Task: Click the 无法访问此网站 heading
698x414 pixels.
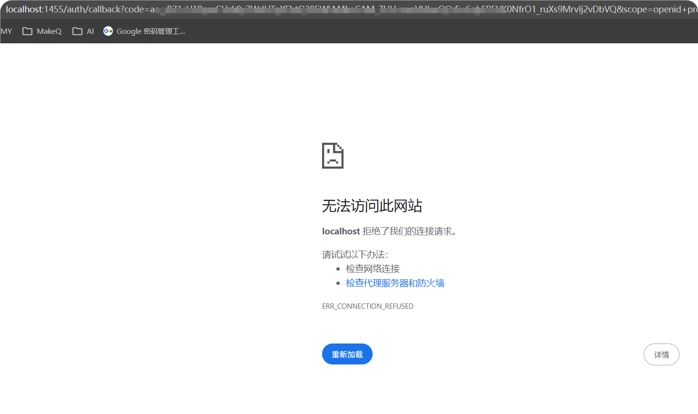Action: [x=372, y=206]
